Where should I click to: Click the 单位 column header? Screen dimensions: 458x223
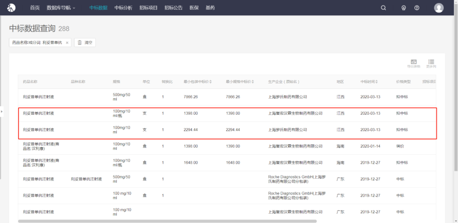click(x=146, y=82)
